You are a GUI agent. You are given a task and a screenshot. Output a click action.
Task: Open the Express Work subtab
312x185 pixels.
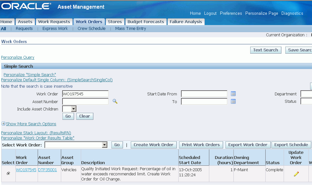click(x=55, y=29)
